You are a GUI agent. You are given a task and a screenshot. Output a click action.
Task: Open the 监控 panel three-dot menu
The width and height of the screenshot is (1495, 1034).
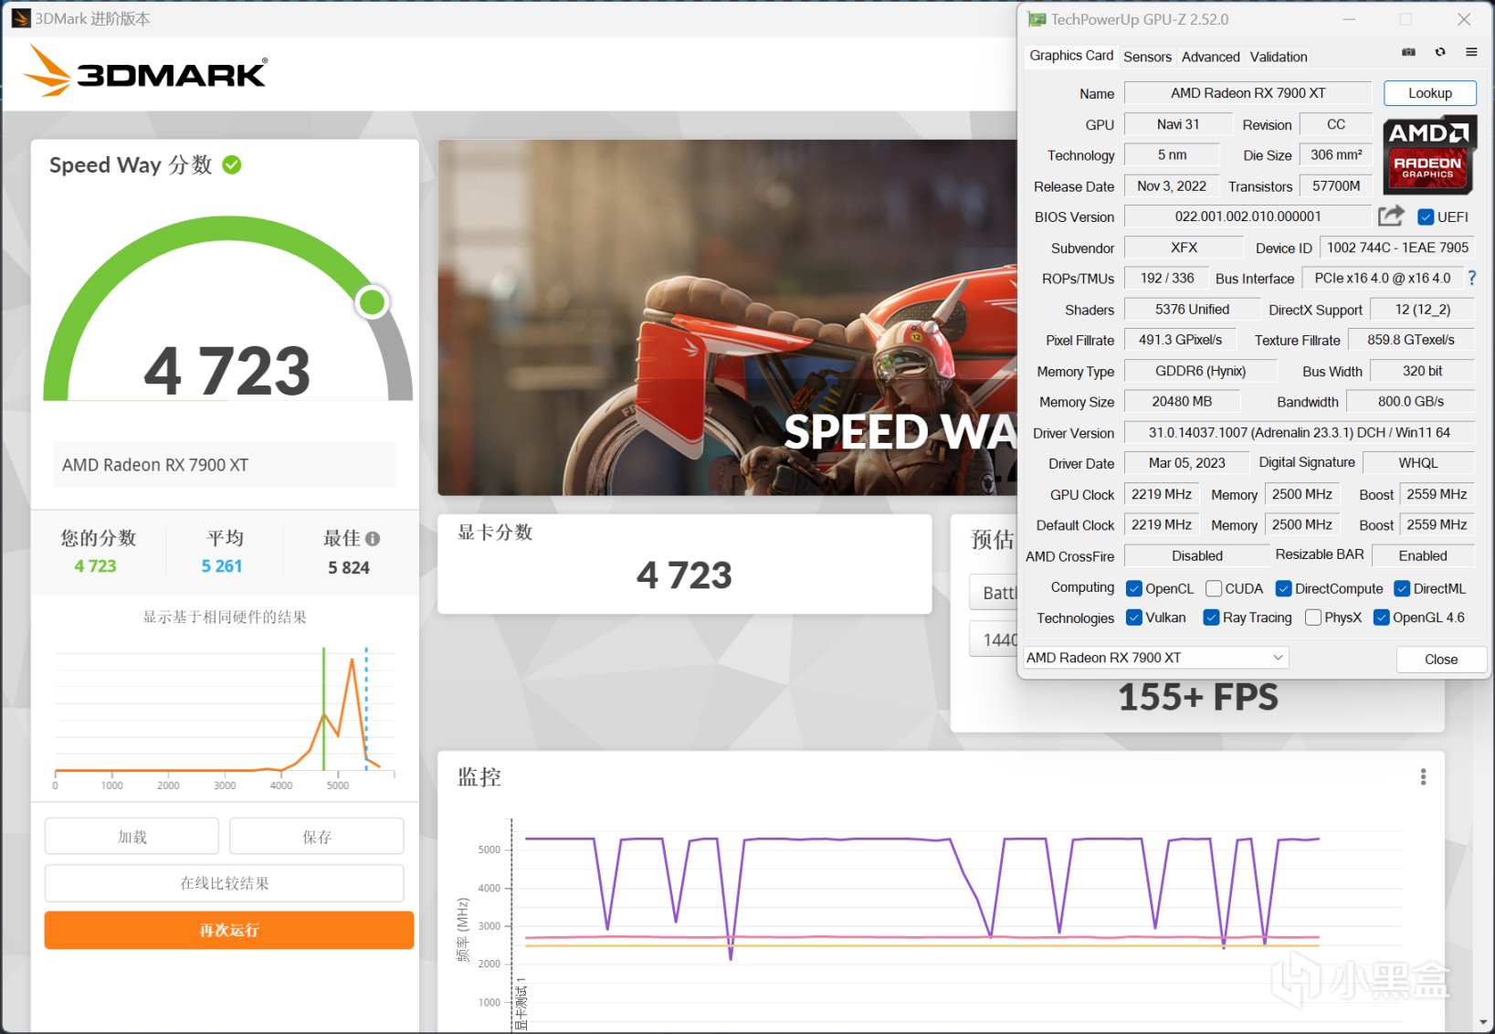tap(1423, 776)
